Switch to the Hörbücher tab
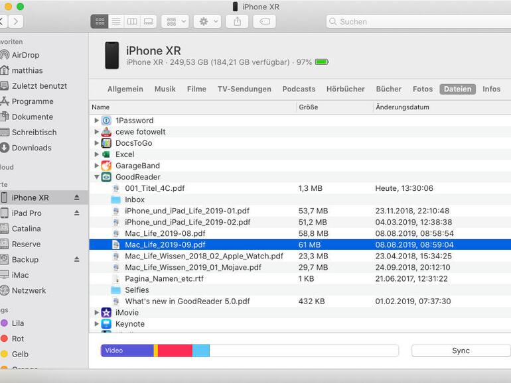 coord(346,89)
